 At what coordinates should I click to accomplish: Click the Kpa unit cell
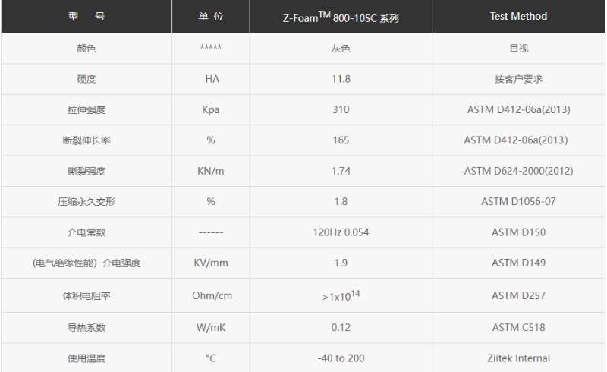(211, 109)
